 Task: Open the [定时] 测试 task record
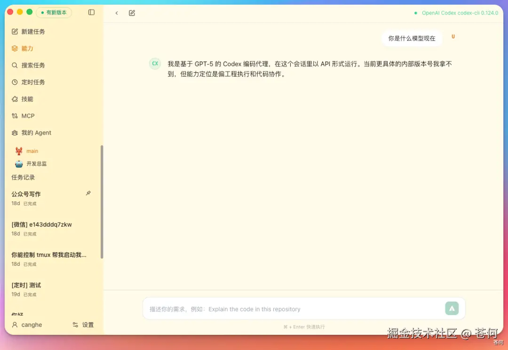click(x=52, y=289)
